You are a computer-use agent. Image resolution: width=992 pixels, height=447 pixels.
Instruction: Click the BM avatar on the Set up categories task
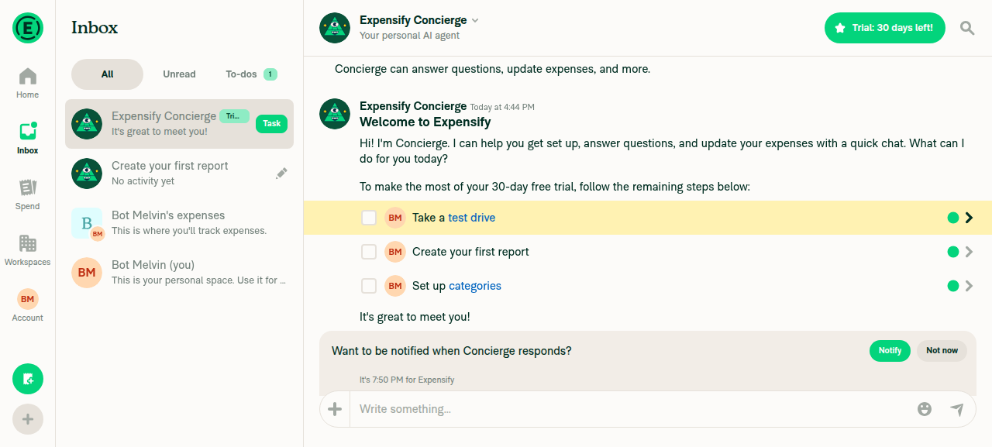[395, 286]
